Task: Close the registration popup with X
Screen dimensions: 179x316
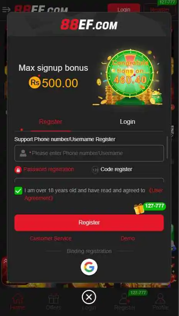Action: (89, 297)
